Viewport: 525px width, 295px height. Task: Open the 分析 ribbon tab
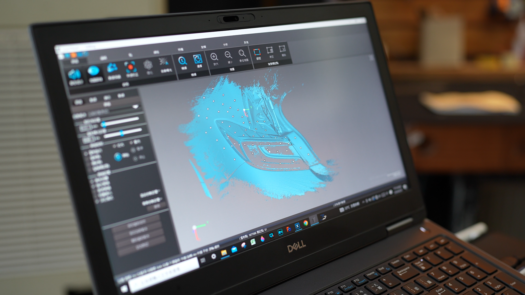(225, 45)
